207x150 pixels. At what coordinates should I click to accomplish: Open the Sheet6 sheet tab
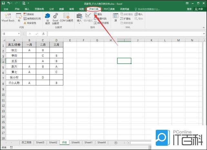[75, 142]
